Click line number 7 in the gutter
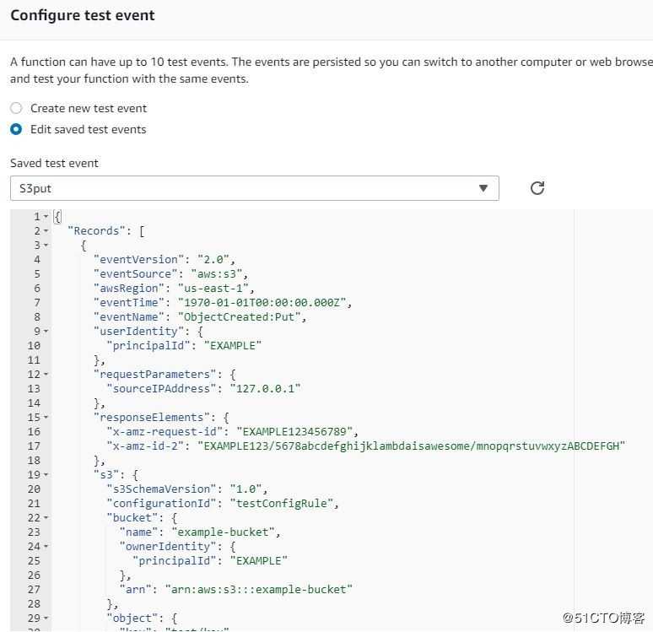The height and width of the screenshot is (632, 653). pyautogui.click(x=37, y=302)
